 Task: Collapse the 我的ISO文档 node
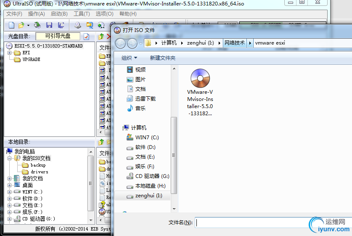(9, 158)
